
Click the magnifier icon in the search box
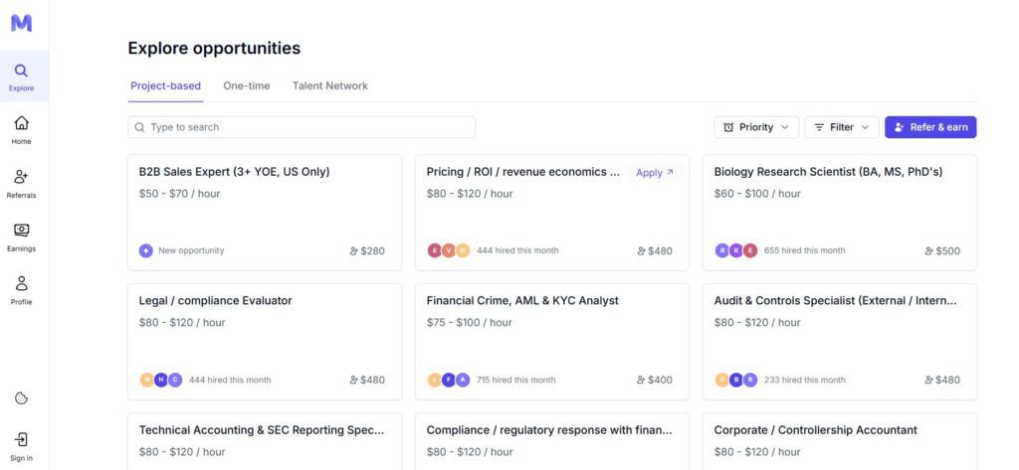[139, 127]
